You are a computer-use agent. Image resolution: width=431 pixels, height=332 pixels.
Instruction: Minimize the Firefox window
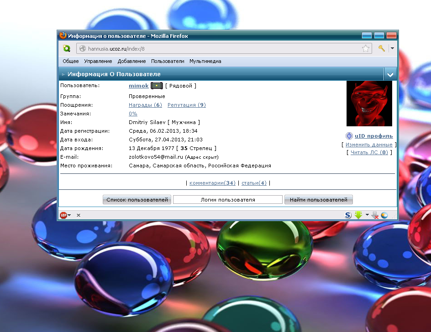click(367, 36)
